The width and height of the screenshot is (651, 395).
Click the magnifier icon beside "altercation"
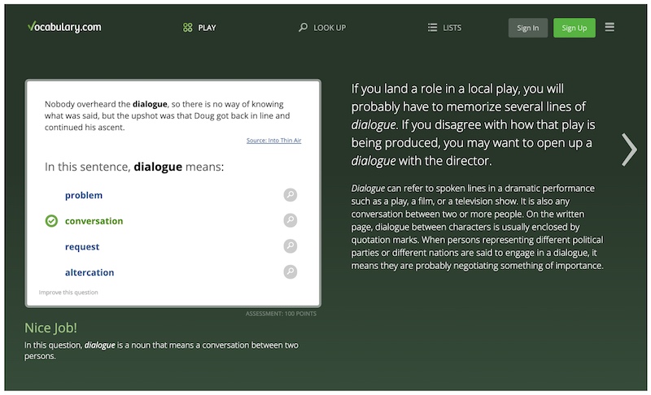point(291,272)
